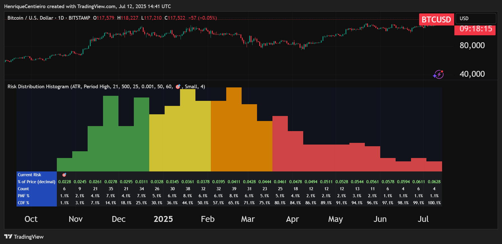Click the tallest yellow histogram bar
Image resolution: width=502 pixels, height=244 pixels.
pyautogui.click(x=188, y=130)
